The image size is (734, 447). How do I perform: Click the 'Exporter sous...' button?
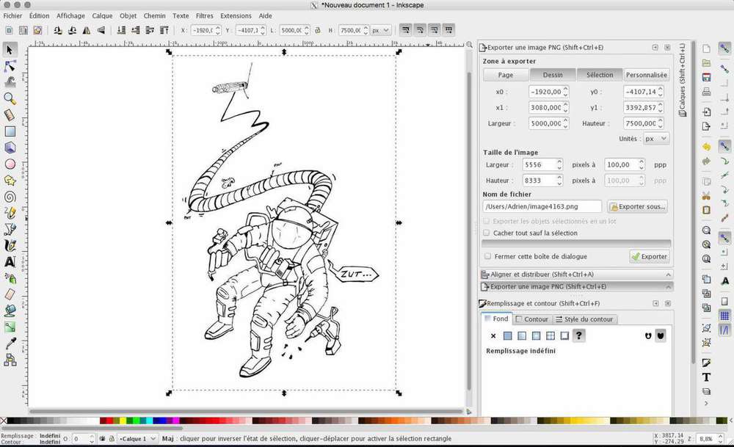638,206
